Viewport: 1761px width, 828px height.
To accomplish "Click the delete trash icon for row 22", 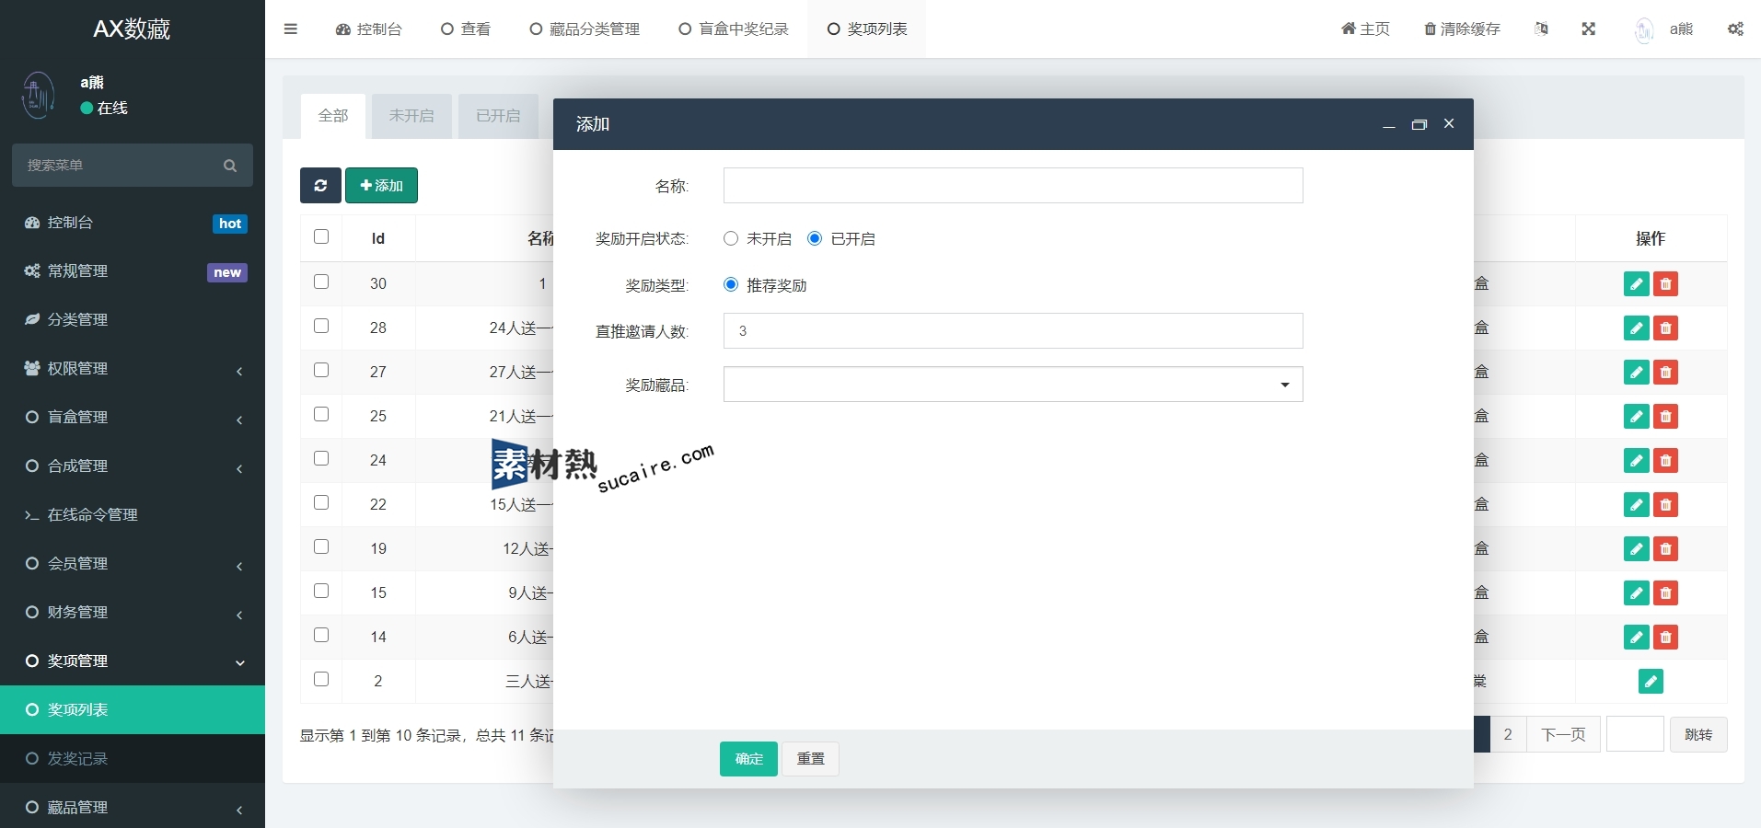I will 1665,504.
